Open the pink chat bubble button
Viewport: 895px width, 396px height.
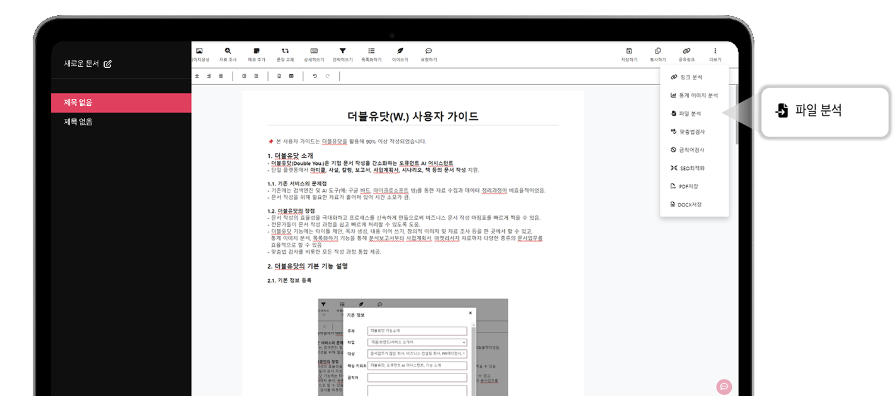tap(724, 387)
